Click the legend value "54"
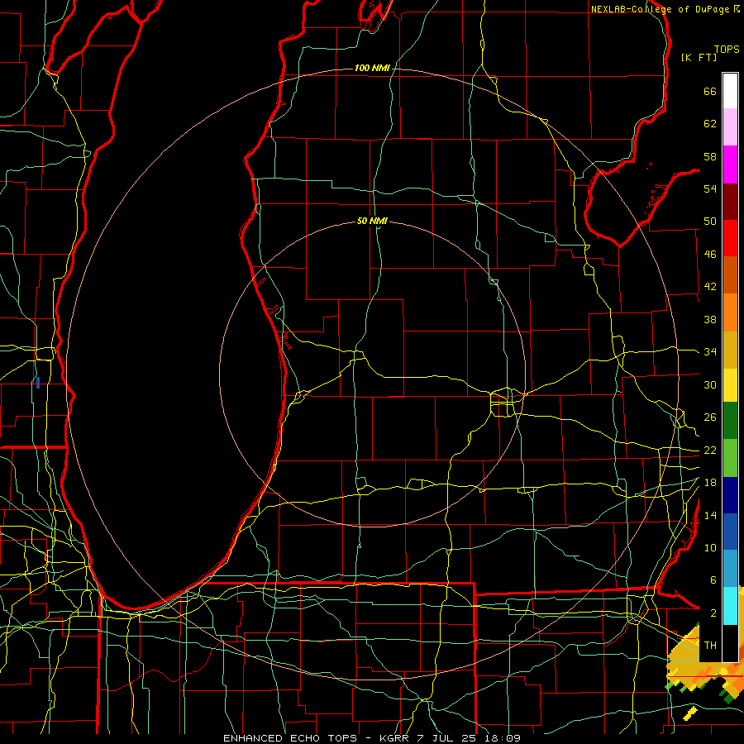744x744 pixels. (710, 188)
